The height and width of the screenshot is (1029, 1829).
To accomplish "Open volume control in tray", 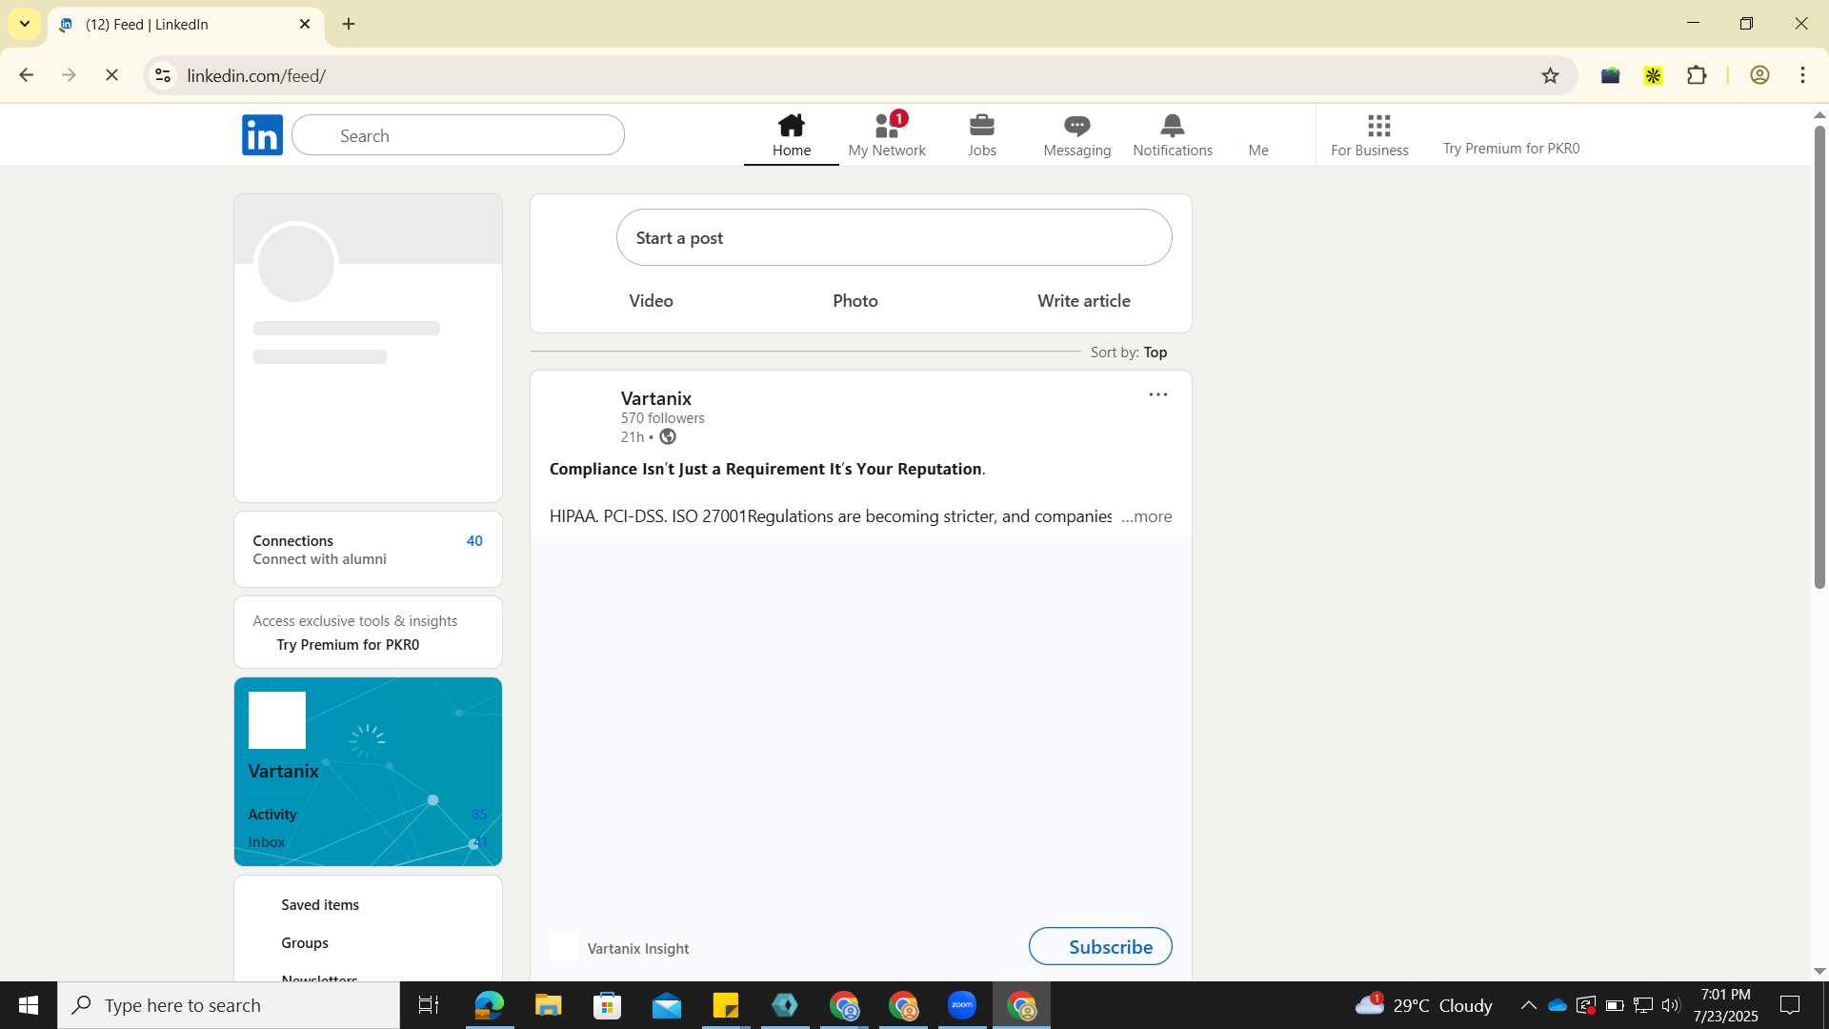I will [x=1671, y=1005].
